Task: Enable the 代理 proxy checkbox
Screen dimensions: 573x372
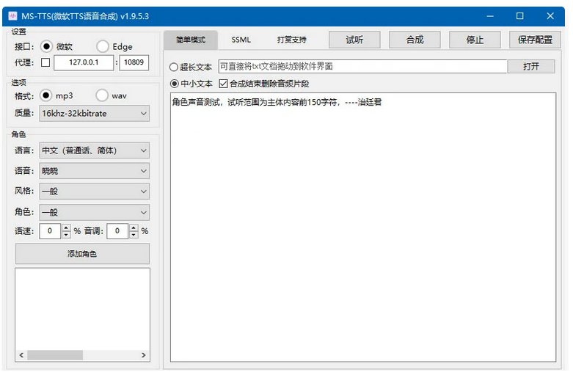Action: click(x=45, y=63)
